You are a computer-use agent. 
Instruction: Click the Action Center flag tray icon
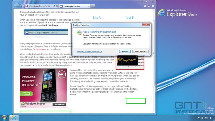click(199, 118)
